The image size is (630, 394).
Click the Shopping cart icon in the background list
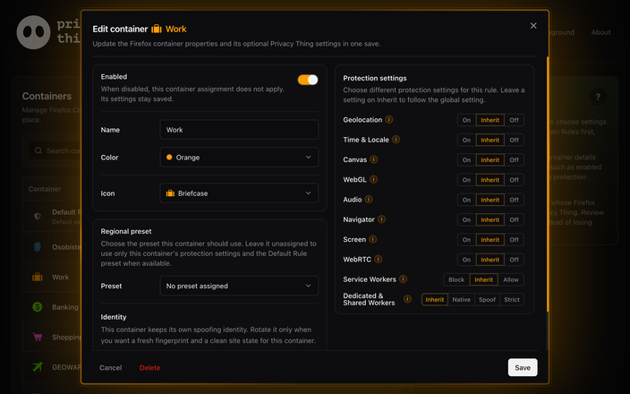tap(38, 337)
